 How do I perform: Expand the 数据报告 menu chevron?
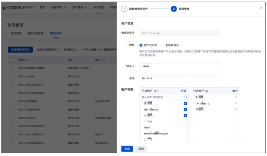point(65,7)
